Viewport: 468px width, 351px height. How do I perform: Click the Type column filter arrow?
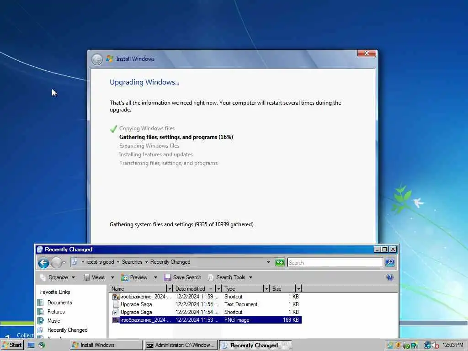pos(266,289)
